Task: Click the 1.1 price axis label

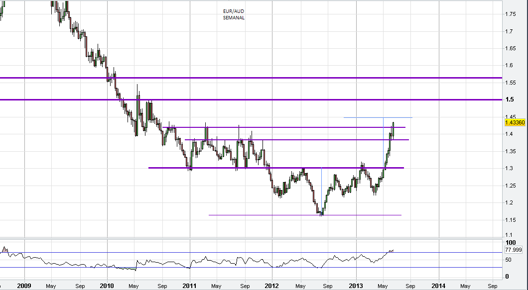Action: tap(509, 235)
